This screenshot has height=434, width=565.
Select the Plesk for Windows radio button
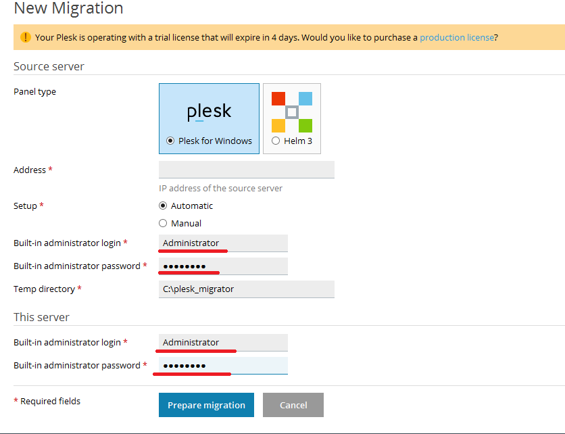[170, 141]
